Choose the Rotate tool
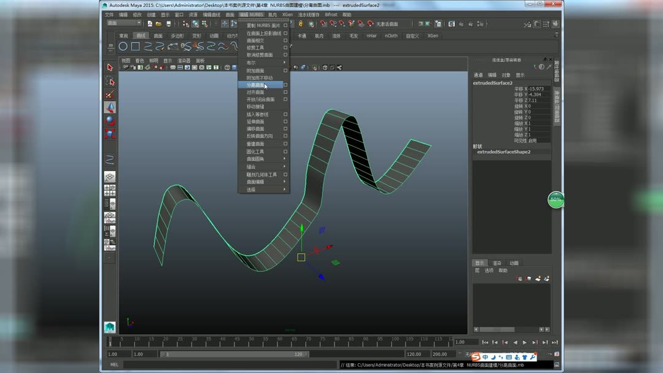 [x=110, y=121]
